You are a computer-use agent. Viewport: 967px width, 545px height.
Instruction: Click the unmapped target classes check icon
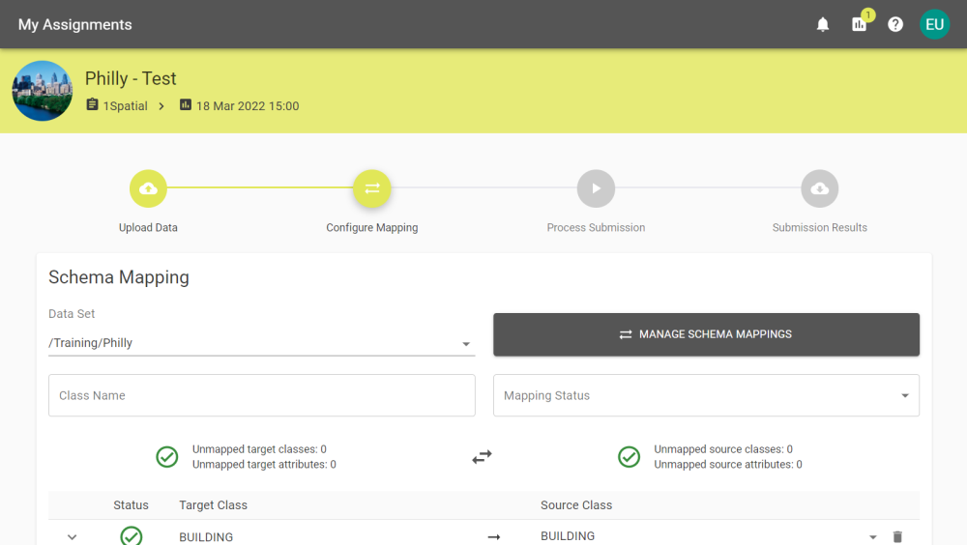[x=167, y=457]
